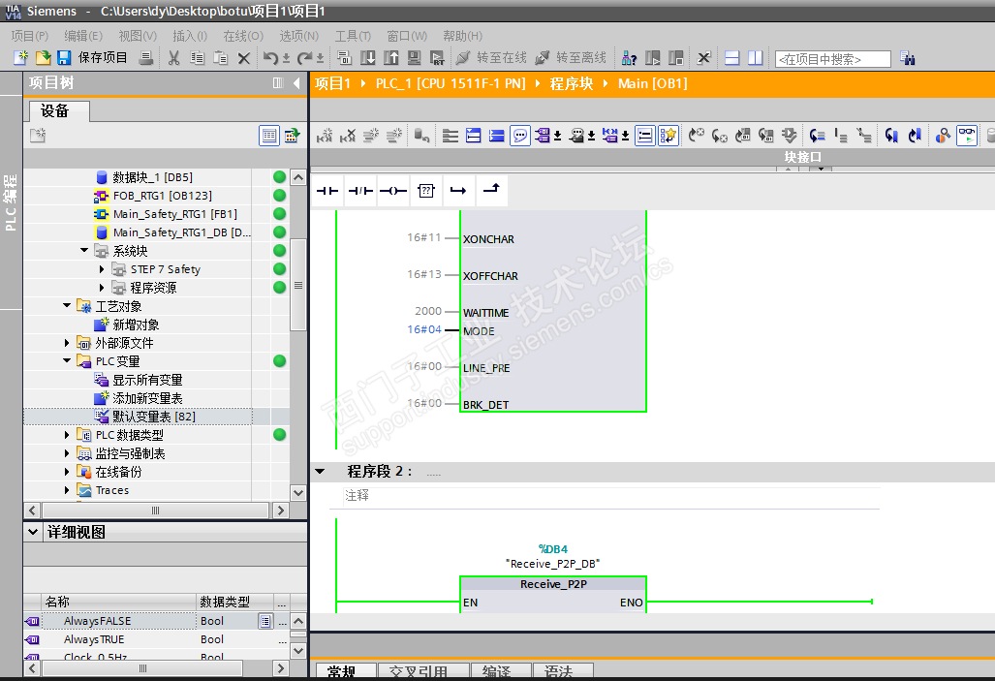
Task: Click the project search input field
Action: pyautogui.click(x=832, y=59)
